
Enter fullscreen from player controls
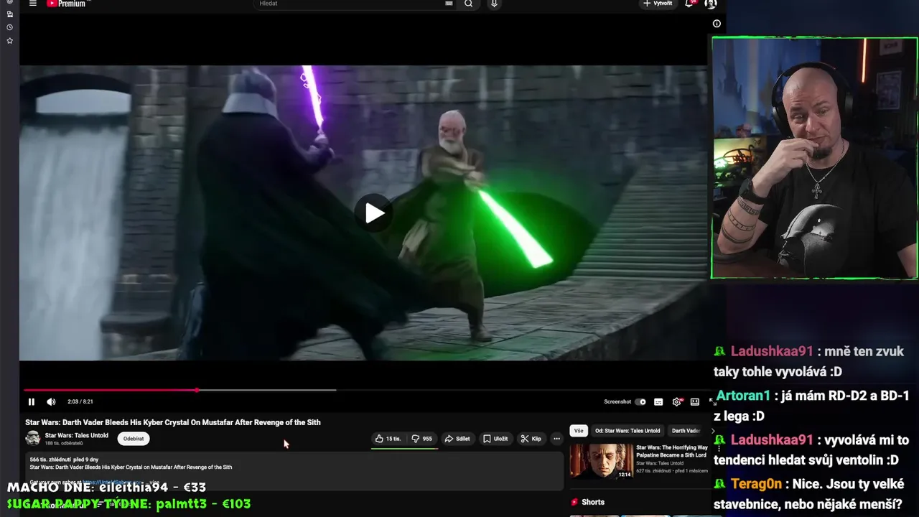pyautogui.click(x=712, y=402)
